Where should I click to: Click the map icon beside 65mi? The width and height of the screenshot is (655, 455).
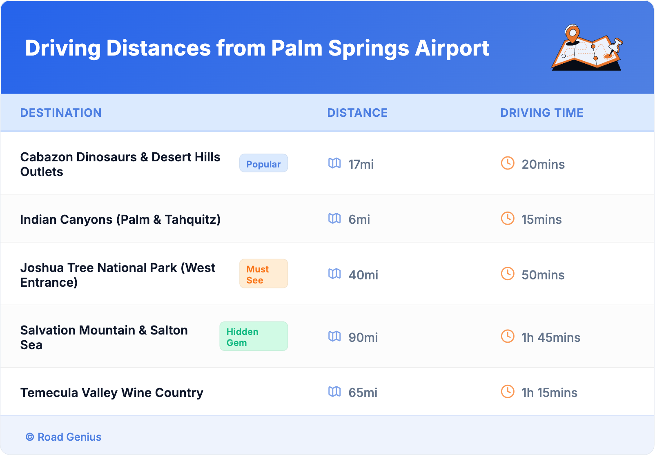pos(334,392)
